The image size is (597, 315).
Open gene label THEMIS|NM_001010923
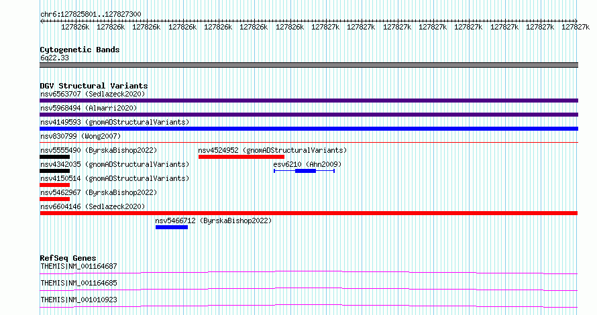(78, 300)
